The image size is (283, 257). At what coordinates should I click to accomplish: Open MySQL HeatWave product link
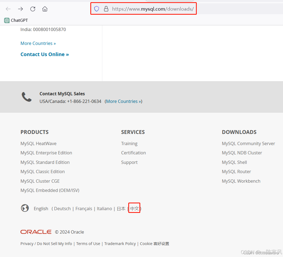pos(38,143)
